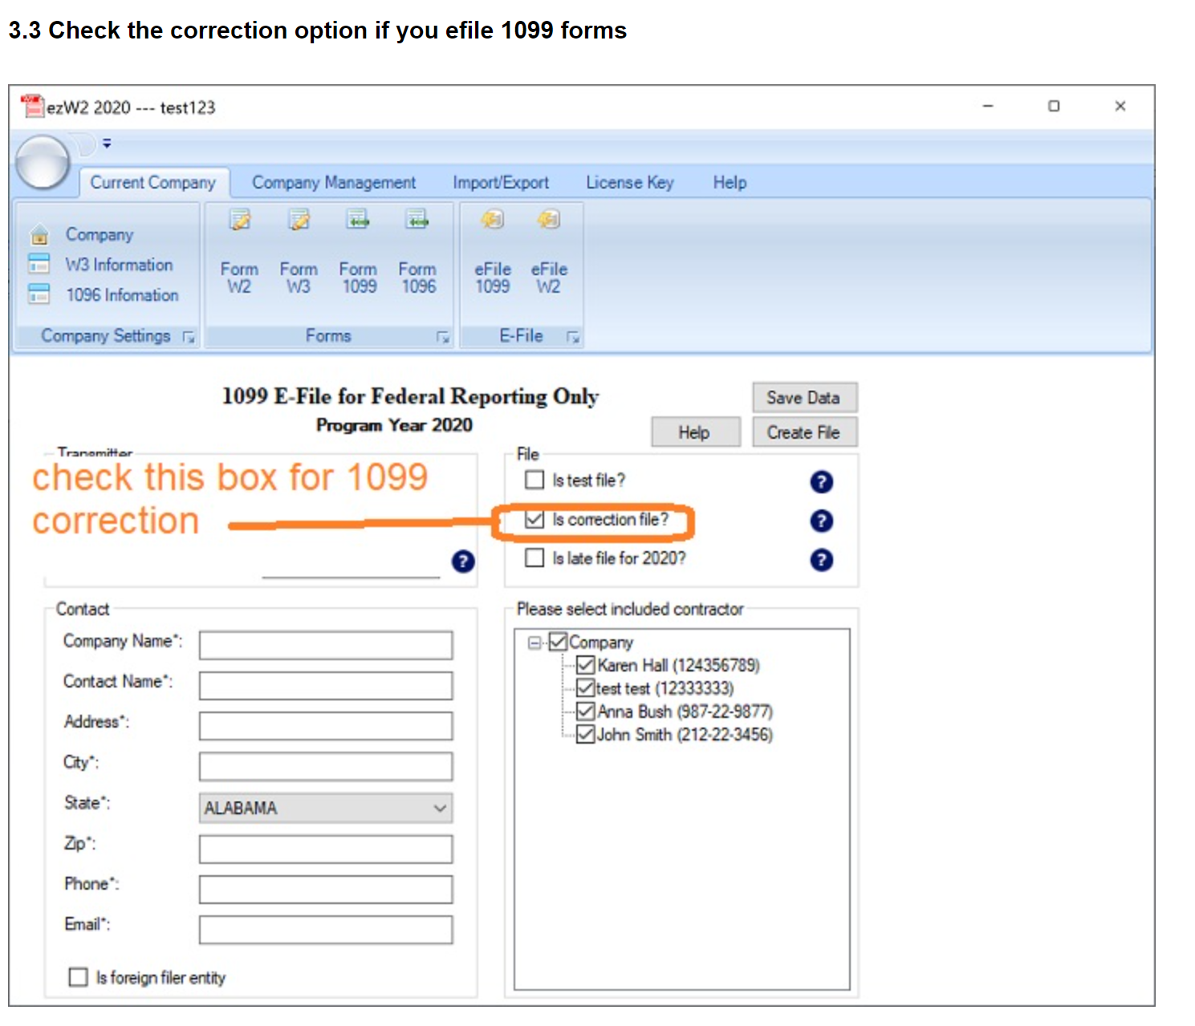Select Anna Bush (987-22-9877) tree row

[685, 712]
